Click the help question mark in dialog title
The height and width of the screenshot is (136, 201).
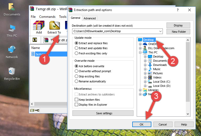tap(177, 10)
